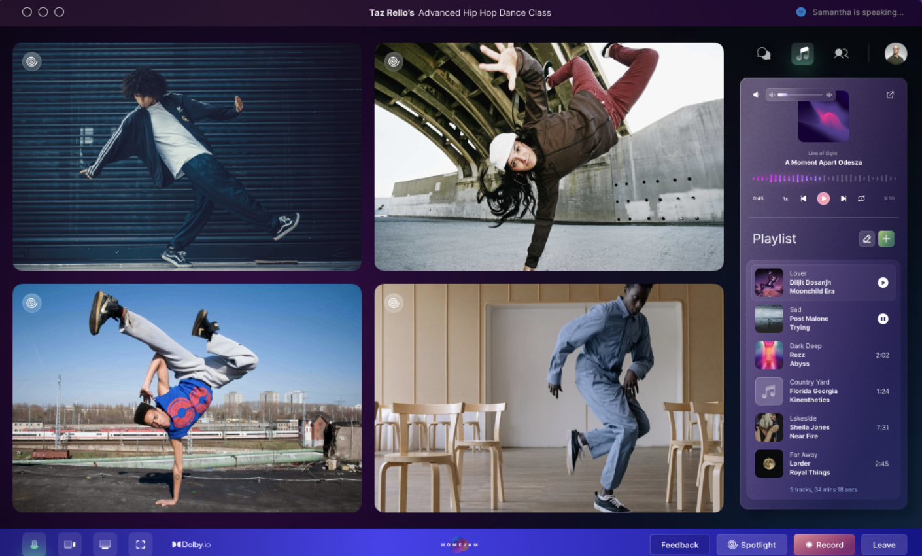922x556 pixels.
Task: Click the volume-down icon inside the slider
Action: 772,95
